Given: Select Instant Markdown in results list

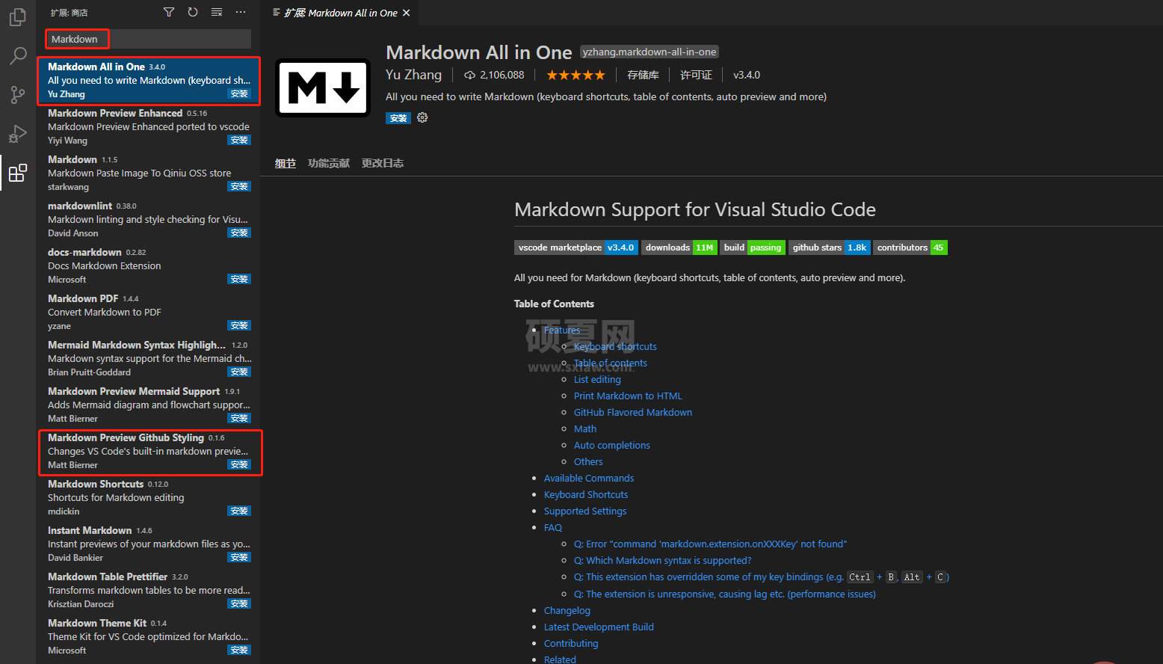Looking at the screenshot, I should [149, 544].
